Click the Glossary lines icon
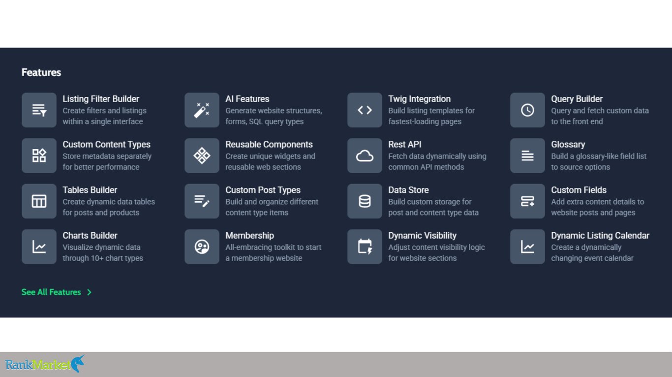The width and height of the screenshot is (672, 377). click(527, 156)
